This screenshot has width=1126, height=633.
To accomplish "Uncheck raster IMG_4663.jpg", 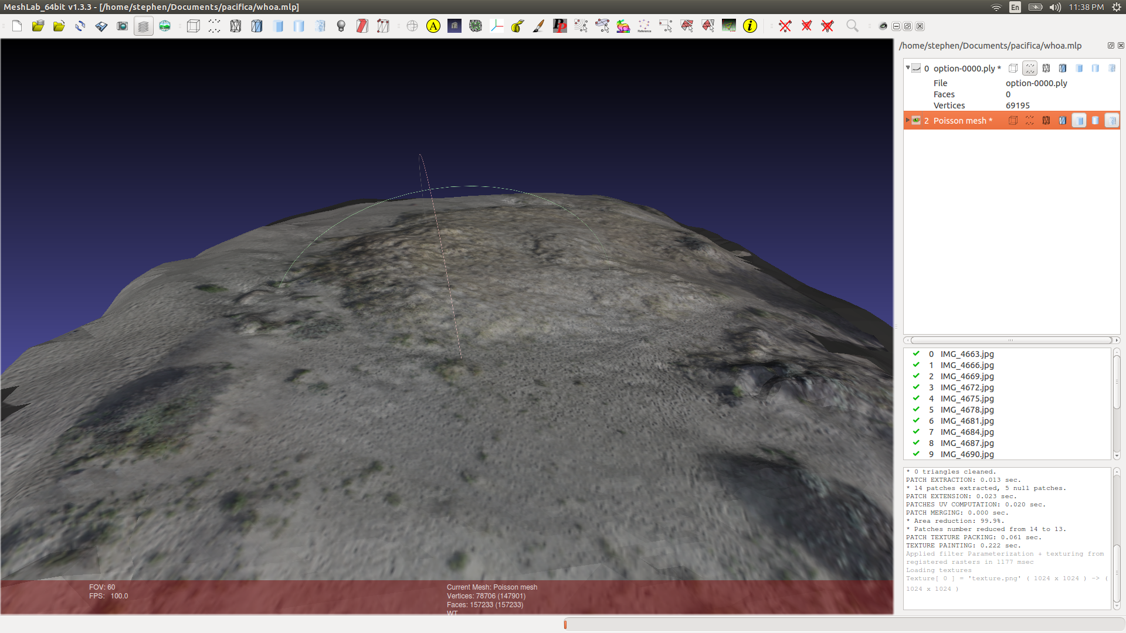I will 916,354.
